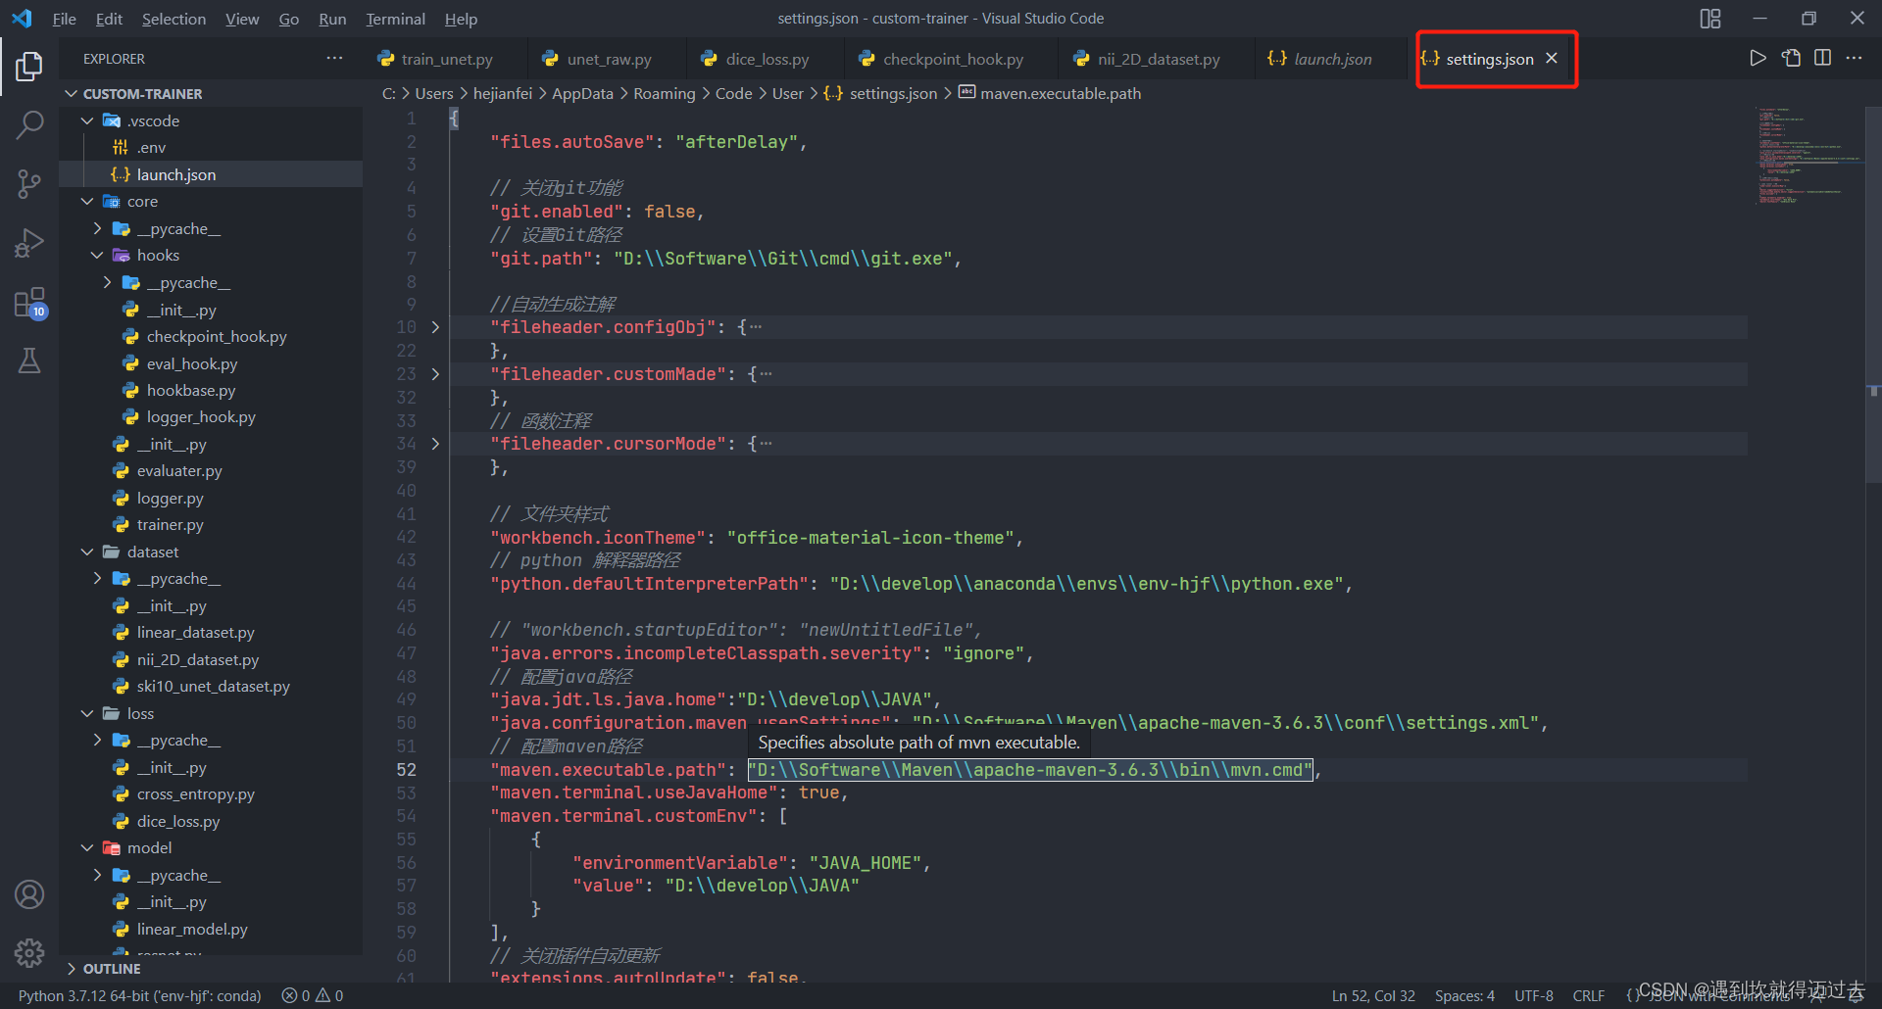1882x1009 pixels.
Task: Change indentation via Spaces: 4
Action: (x=1464, y=995)
